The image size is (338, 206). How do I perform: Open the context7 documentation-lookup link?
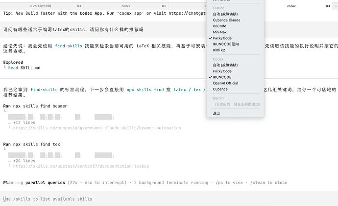pos(81,166)
